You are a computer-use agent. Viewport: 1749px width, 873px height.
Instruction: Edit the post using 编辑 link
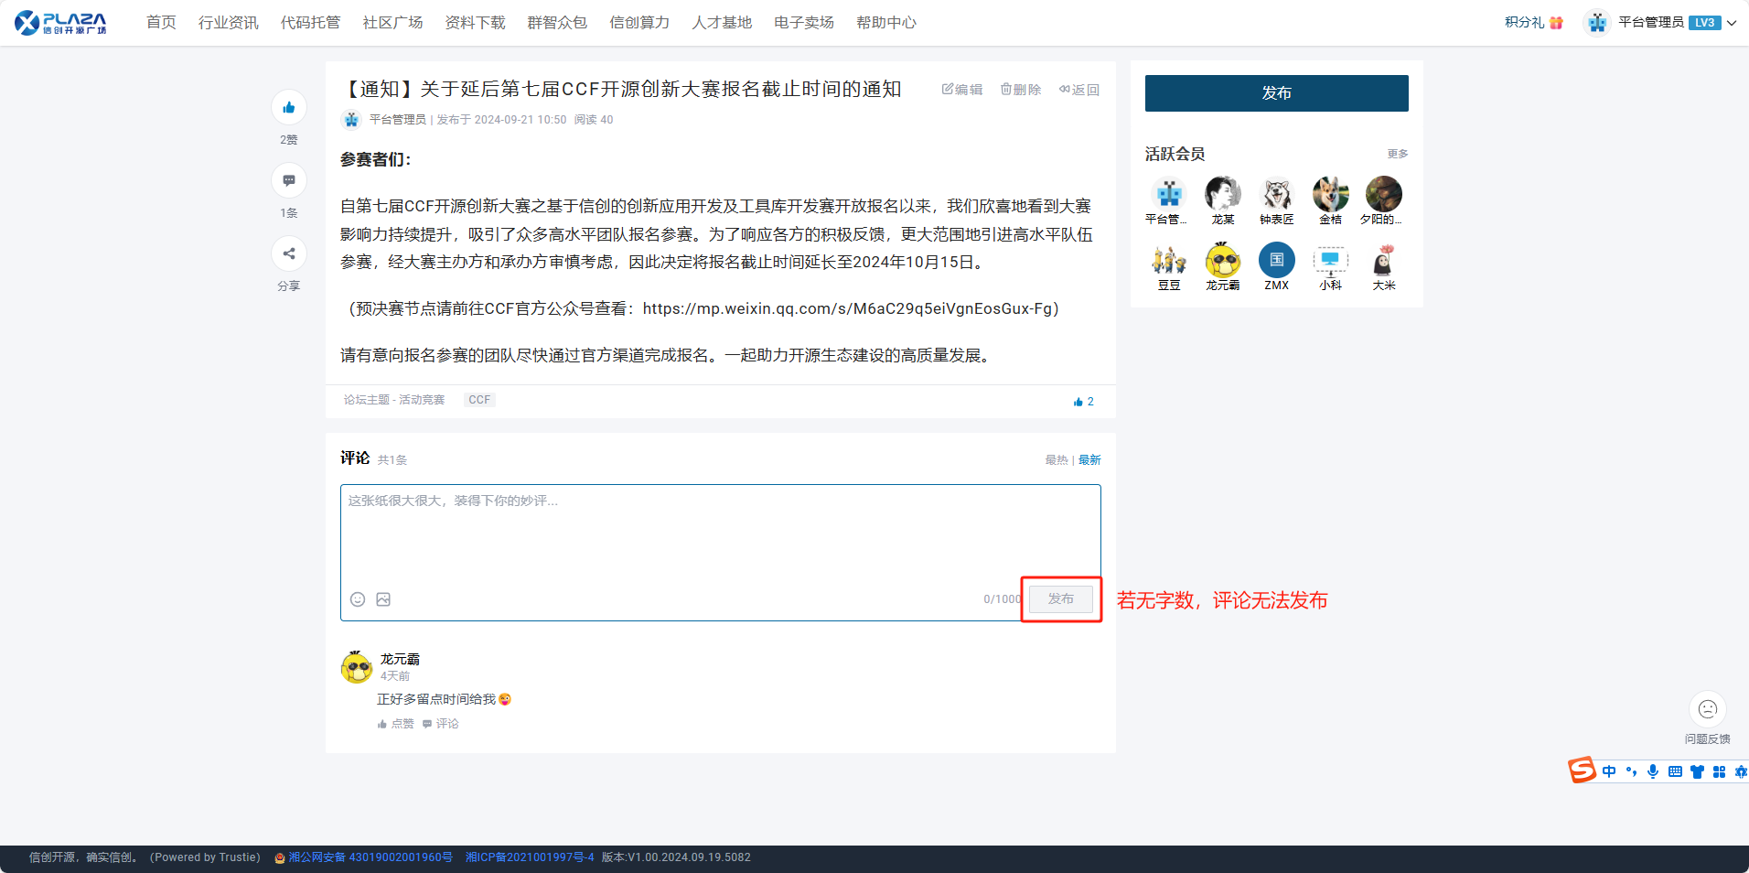point(962,90)
